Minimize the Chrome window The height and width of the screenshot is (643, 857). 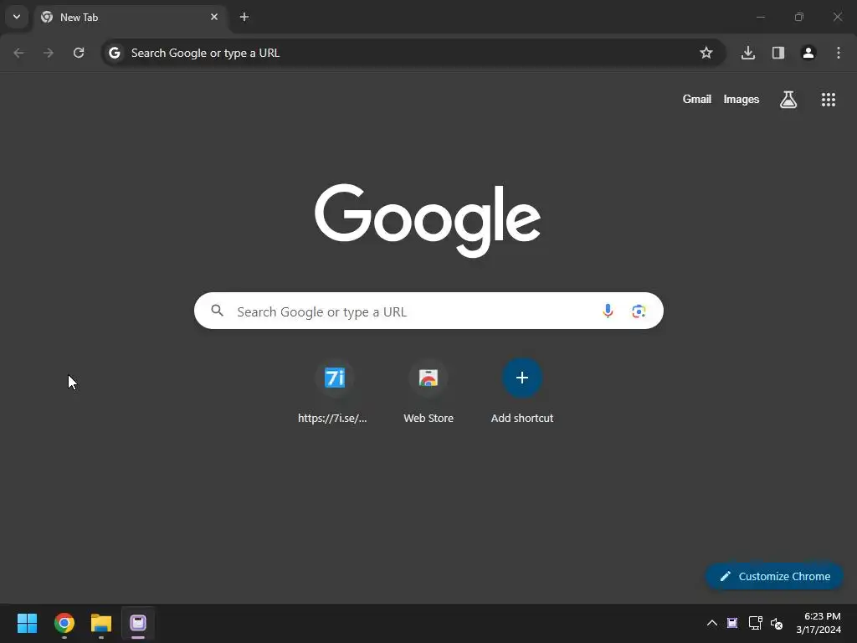click(760, 17)
